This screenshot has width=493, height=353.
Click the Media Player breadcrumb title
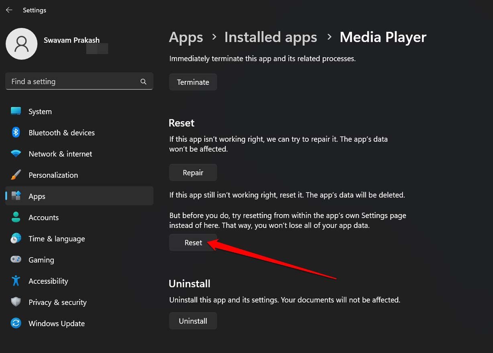pyautogui.click(x=383, y=37)
